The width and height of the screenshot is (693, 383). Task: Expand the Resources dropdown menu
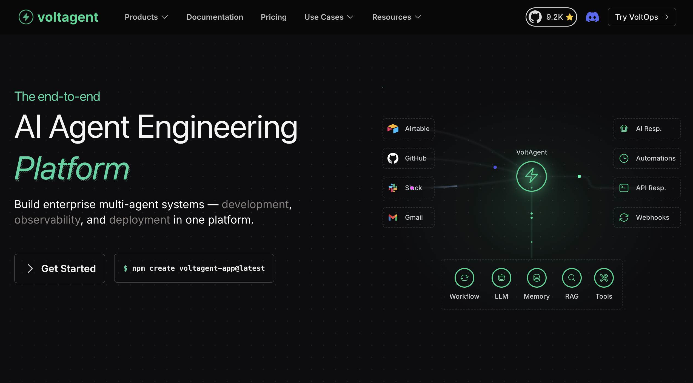397,17
